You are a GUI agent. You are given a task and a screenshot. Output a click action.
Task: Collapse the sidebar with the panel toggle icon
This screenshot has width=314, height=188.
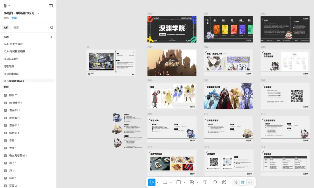coord(51,6)
